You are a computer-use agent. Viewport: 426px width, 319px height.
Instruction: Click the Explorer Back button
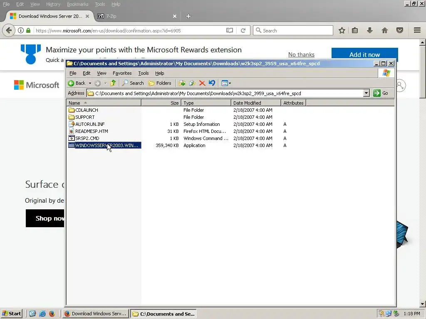click(x=77, y=83)
